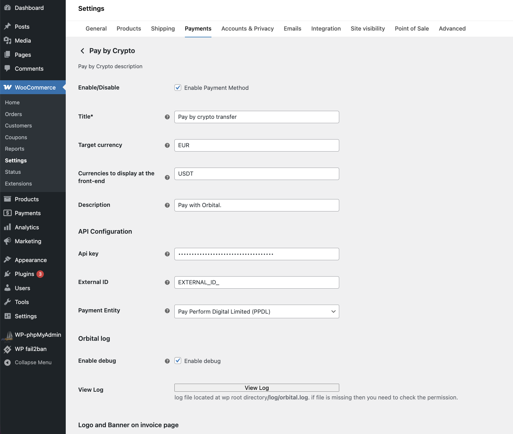The width and height of the screenshot is (513, 434).
Task: Open the Accounts & Privacy tab
Action: pyautogui.click(x=248, y=29)
